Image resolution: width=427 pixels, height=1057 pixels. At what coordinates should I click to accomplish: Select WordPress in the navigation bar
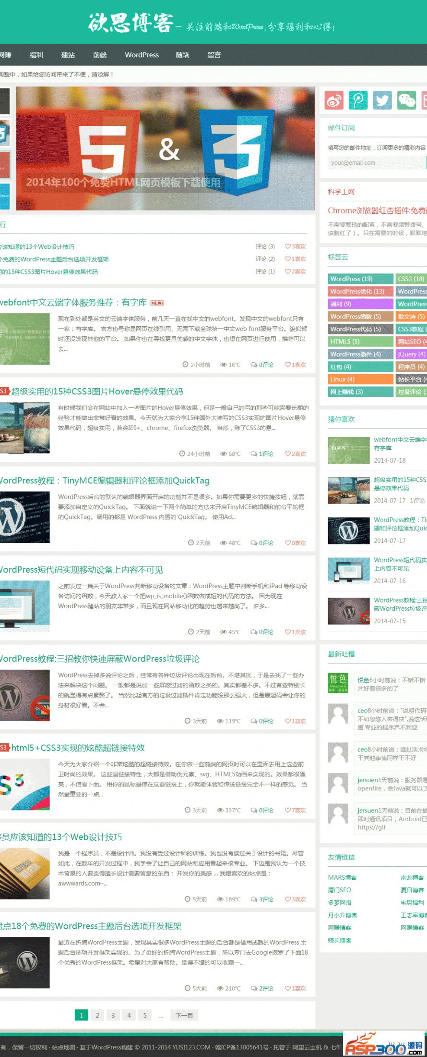[x=142, y=55]
